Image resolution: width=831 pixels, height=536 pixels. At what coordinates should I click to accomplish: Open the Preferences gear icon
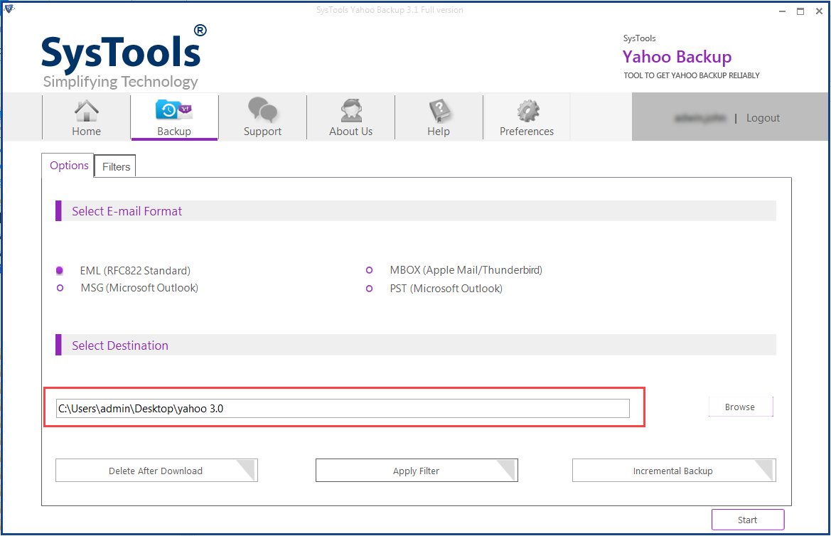coord(528,110)
